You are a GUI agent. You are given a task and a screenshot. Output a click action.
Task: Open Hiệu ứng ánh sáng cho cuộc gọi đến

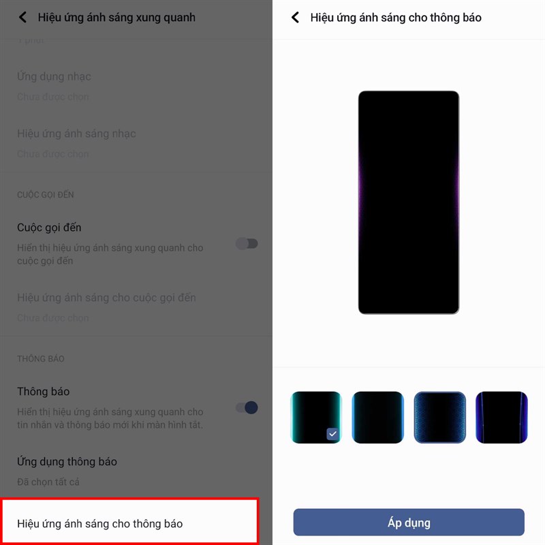click(136, 307)
